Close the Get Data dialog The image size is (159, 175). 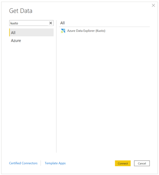(153, 6)
